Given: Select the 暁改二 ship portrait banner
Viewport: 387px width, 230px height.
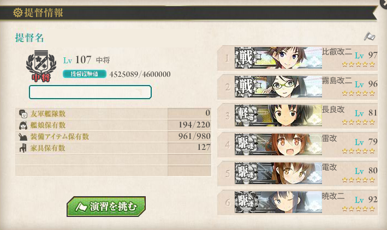Looking at the screenshot, I should pos(278,202).
